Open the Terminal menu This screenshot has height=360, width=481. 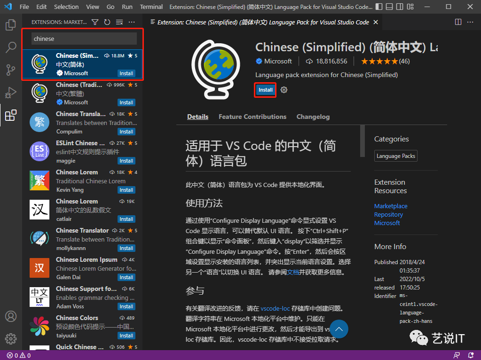(x=151, y=7)
